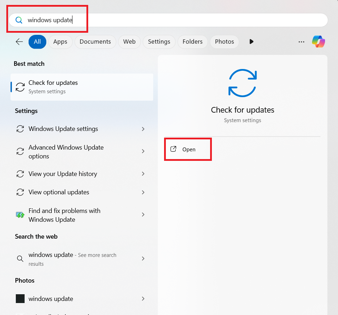Click the search magnifier icon
The height and width of the screenshot is (315, 338).
(x=19, y=20)
